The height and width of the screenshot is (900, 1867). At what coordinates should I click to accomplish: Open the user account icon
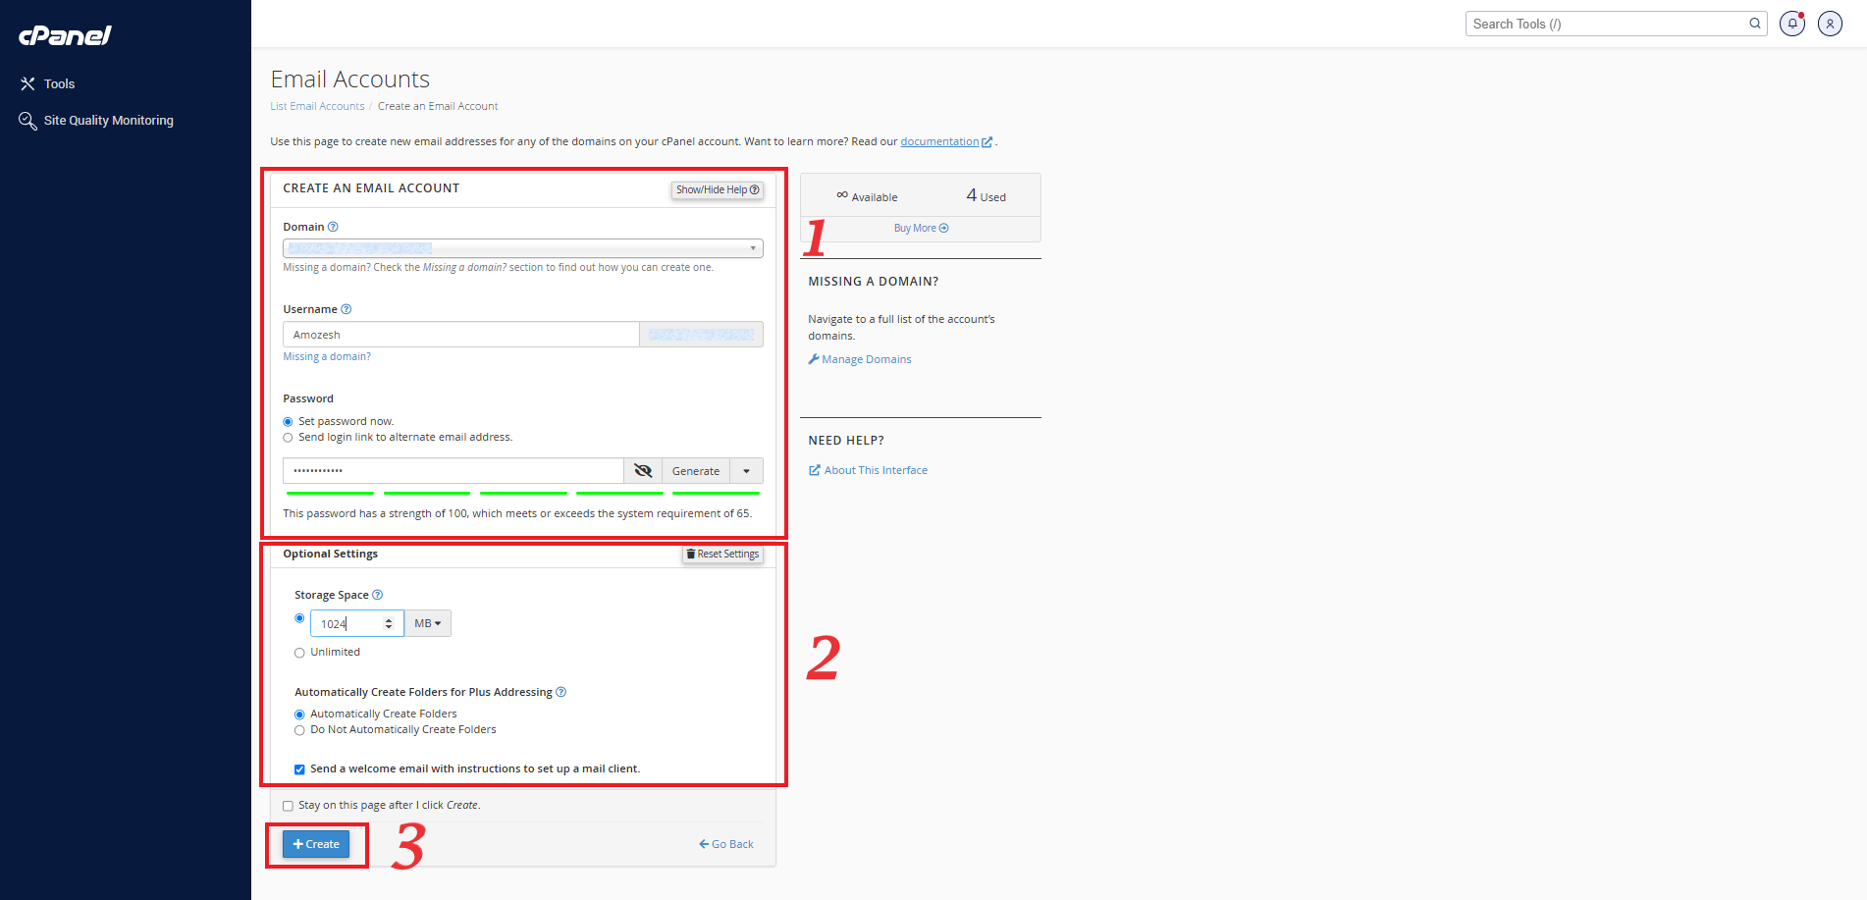tap(1830, 24)
